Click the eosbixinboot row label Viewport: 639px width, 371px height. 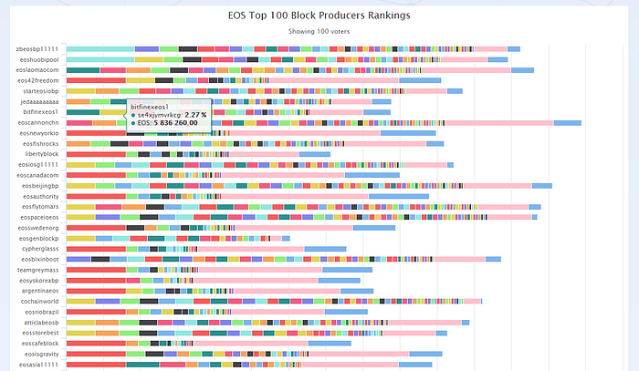click(x=40, y=259)
